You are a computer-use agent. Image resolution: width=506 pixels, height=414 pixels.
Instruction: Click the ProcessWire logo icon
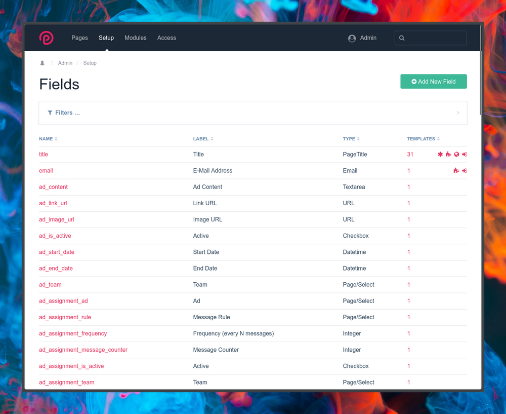coord(46,38)
